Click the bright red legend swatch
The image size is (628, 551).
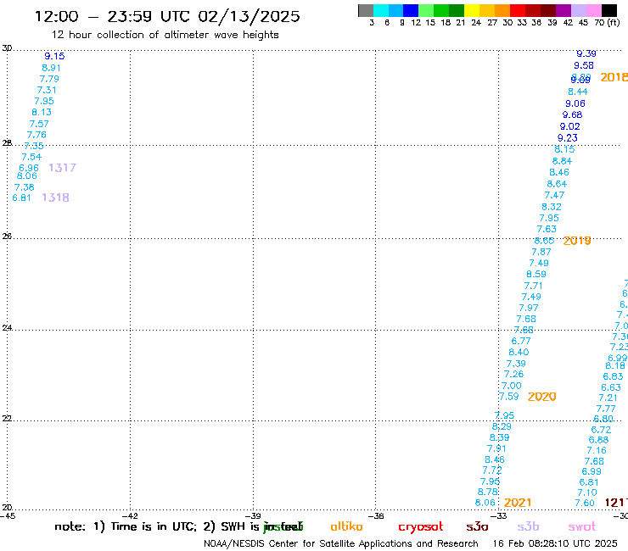click(x=518, y=10)
